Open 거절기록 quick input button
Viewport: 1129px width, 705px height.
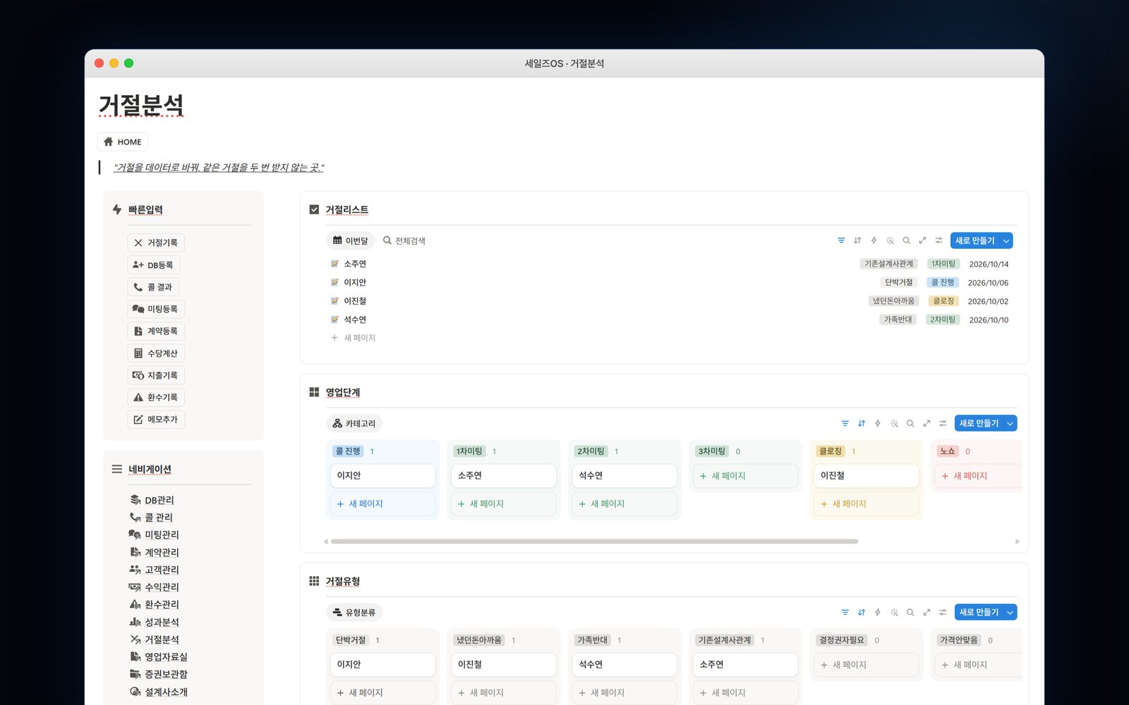156,243
